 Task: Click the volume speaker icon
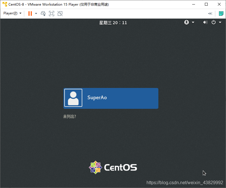(x=205, y=22)
